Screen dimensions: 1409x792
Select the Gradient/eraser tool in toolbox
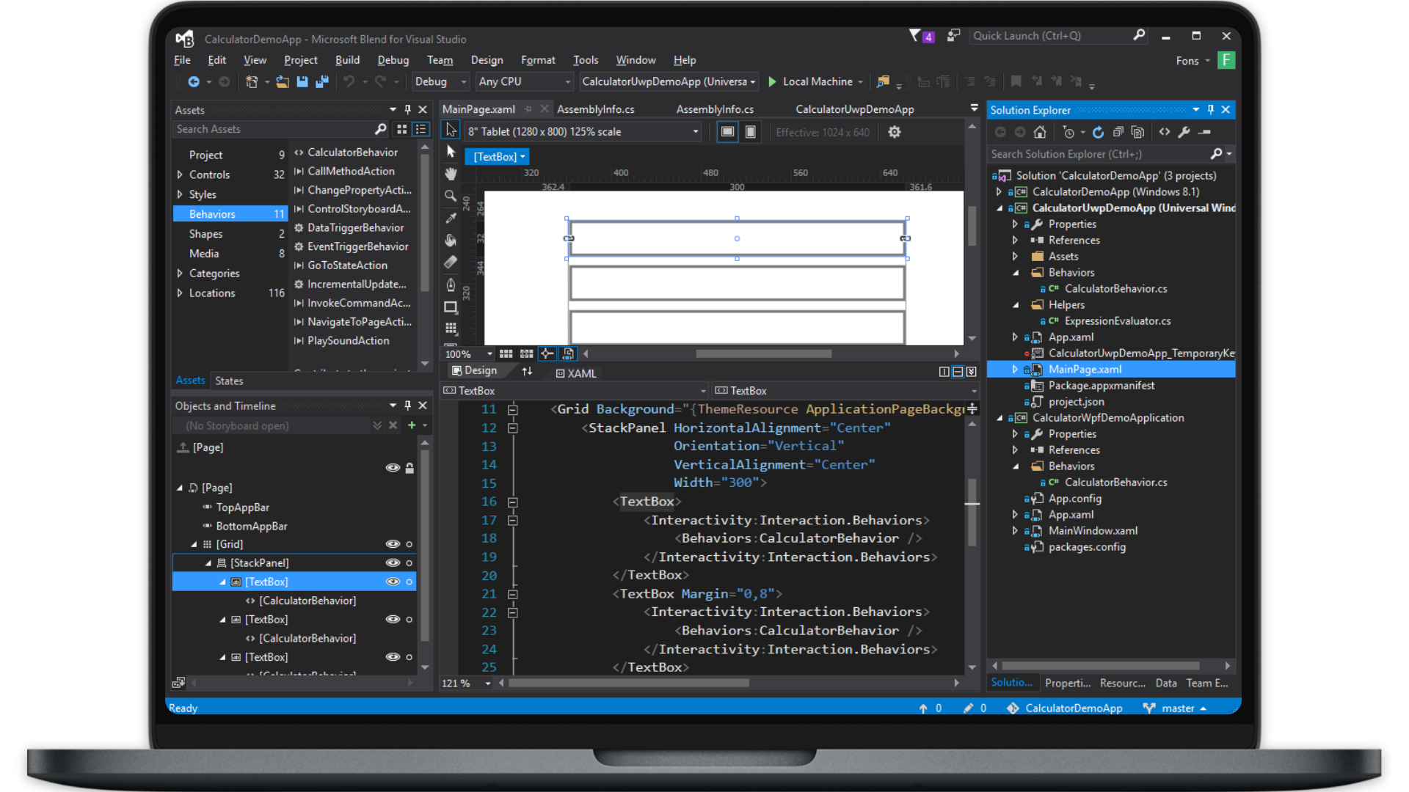coord(451,262)
